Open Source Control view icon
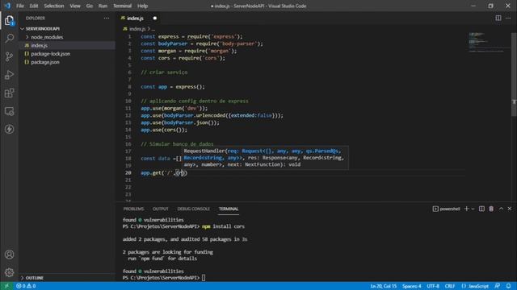The width and height of the screenshot is (517, 290). click(9, 56)
